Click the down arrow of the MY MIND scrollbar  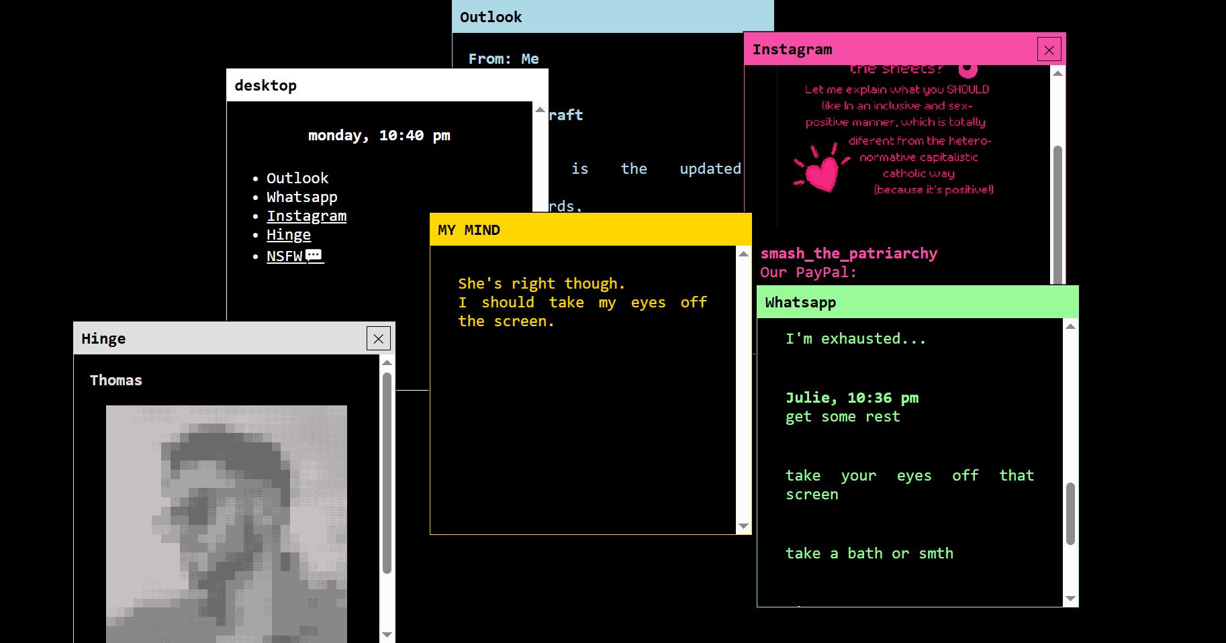(x=743, y=526)
